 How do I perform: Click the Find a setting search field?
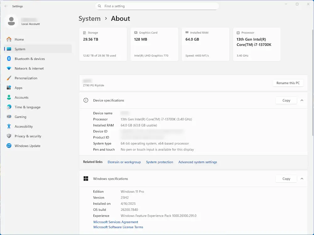point(157,6)
